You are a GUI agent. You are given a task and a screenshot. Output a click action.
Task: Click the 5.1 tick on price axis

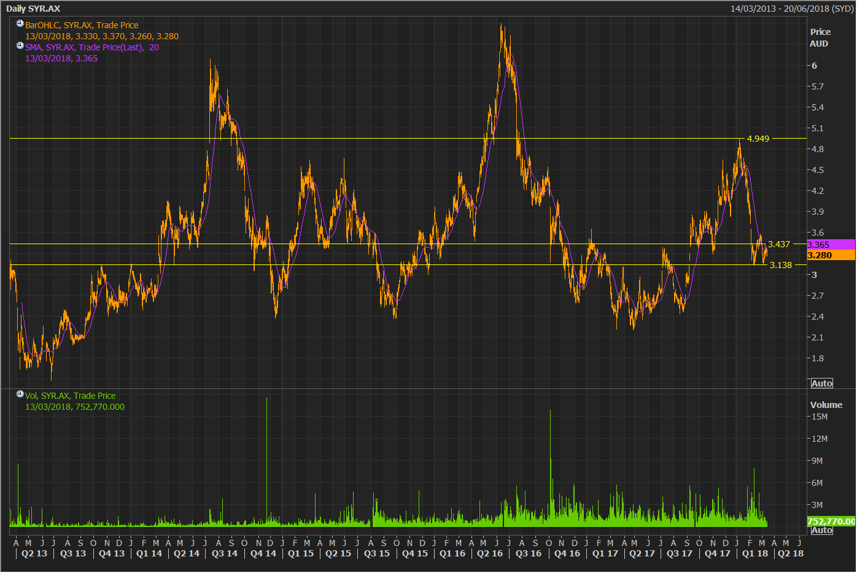point(818,128)
